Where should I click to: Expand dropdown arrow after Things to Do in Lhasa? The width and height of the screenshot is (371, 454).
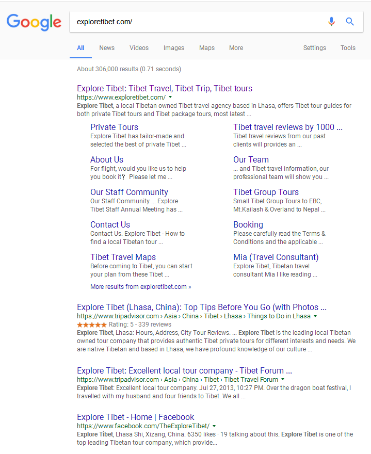coord(315,316)
